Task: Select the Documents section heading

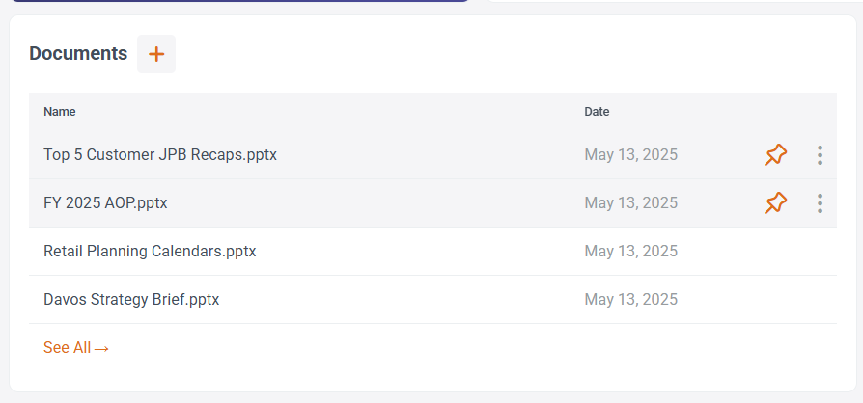Action: point(78,53)
